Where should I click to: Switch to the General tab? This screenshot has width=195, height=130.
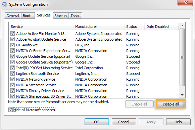click(x=13, y=16)
